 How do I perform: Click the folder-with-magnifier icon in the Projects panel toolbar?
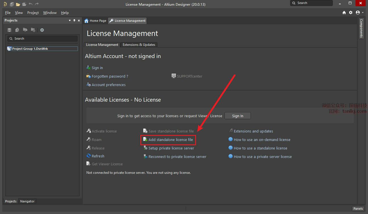[x=25, y=30]
